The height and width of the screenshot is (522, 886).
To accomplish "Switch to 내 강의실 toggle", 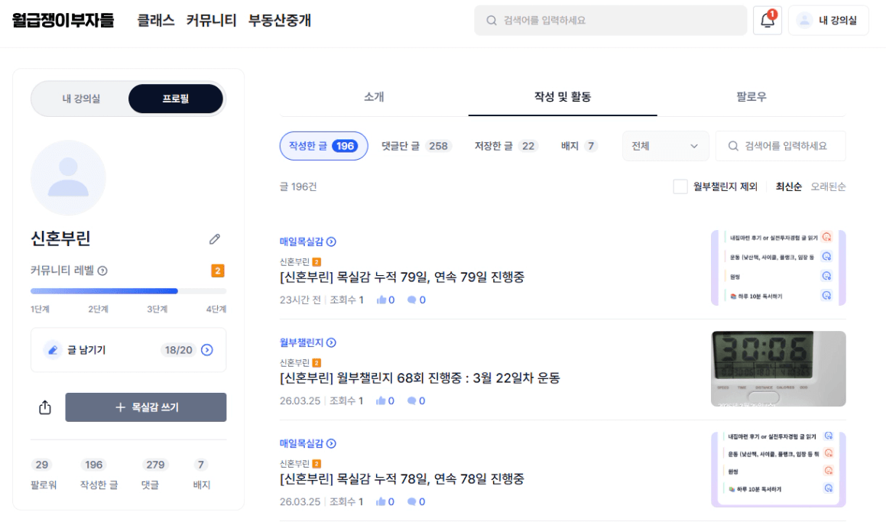I will pos(81,99).
